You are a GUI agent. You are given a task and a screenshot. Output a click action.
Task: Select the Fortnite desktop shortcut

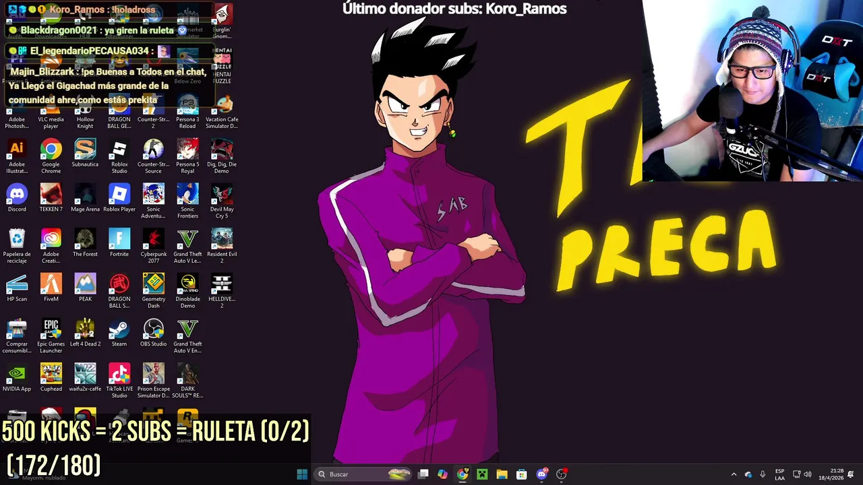[x=119, y=243]
